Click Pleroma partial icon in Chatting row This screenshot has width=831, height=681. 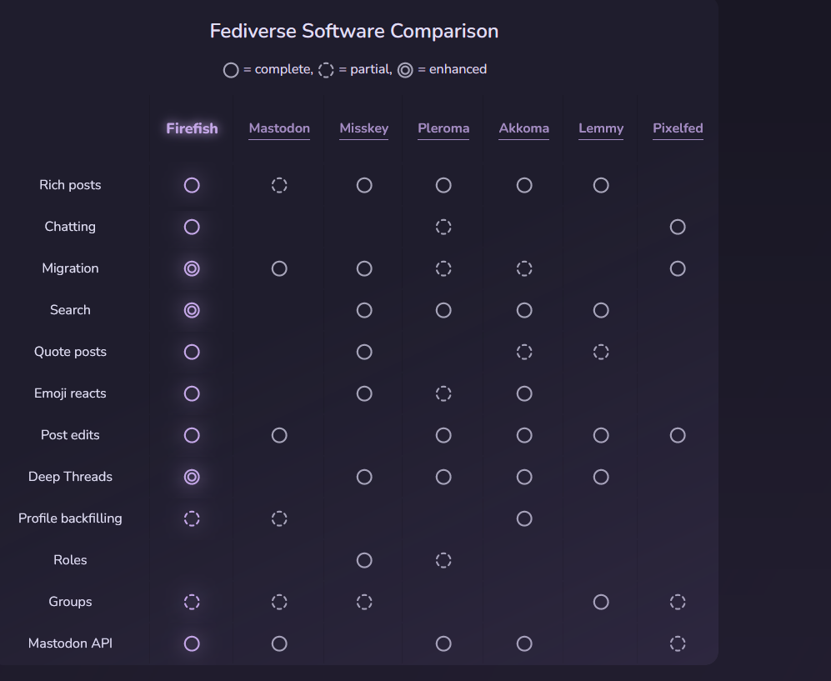coord(443,227)
